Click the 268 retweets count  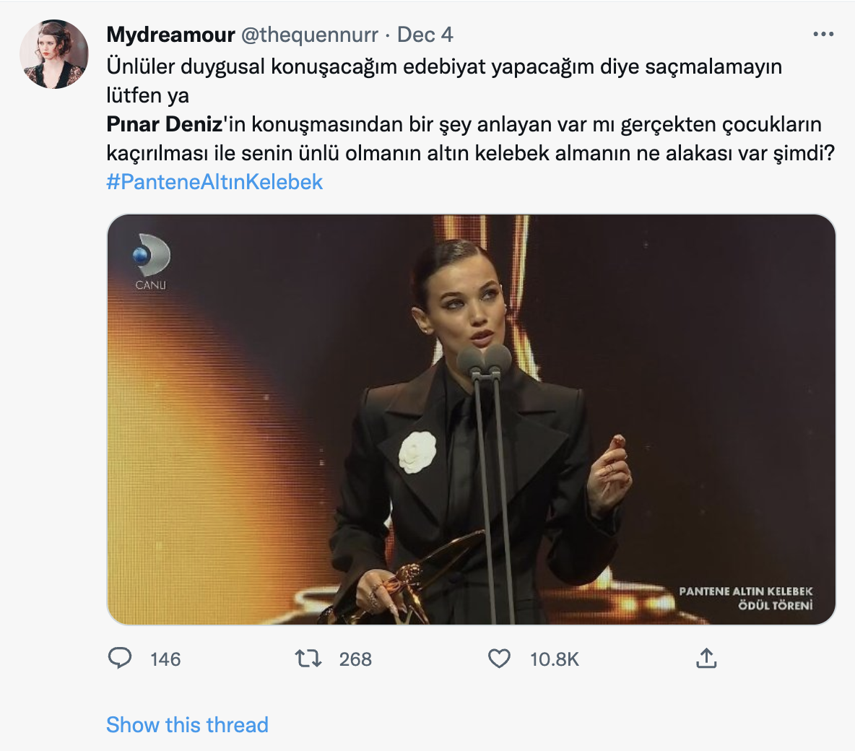(355, 659)
